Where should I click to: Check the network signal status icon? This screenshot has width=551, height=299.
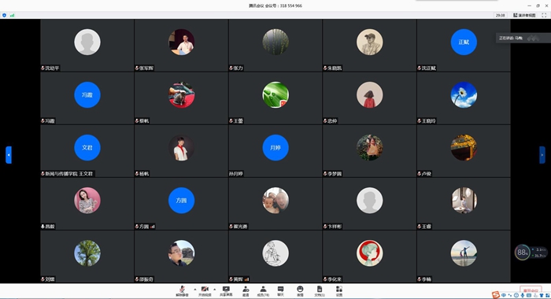click(x=13, y=15)
